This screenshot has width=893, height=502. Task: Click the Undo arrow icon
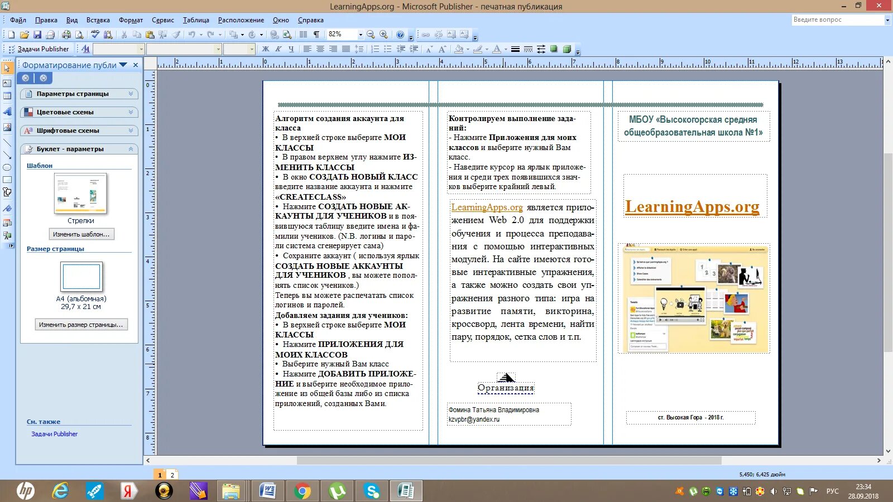point(191,35)
